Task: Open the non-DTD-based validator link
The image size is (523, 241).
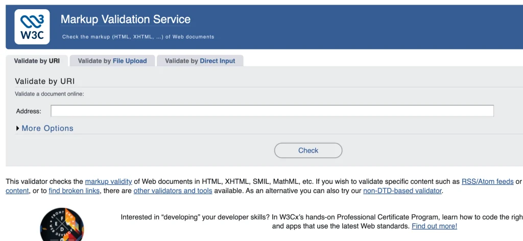Action: tap(402, 191)
